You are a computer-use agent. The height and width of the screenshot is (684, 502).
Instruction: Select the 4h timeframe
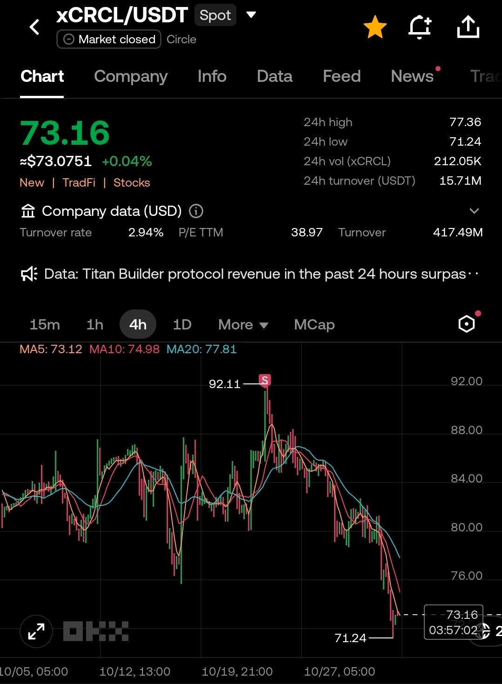click(x=138, y=325)
